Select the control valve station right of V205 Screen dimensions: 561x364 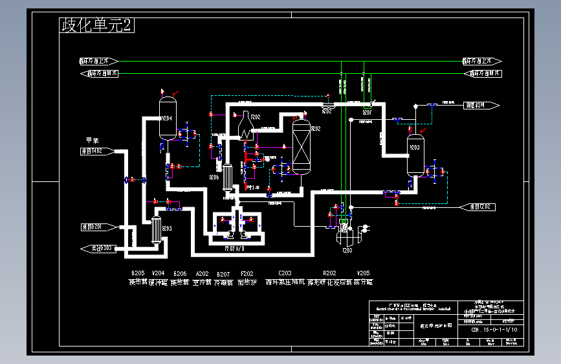(x=435, y=172)
